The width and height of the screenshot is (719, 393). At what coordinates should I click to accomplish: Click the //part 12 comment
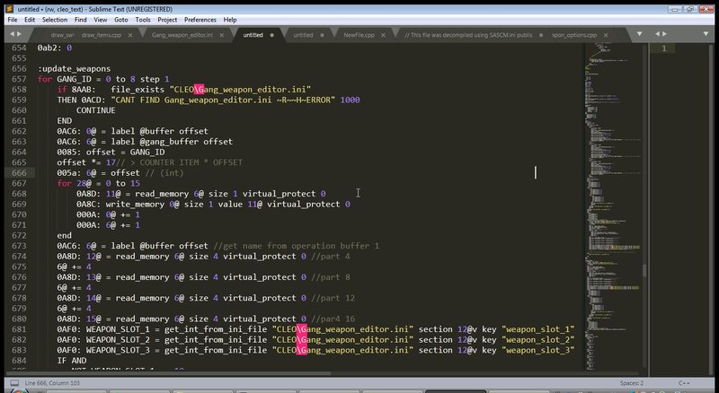(333, 298)
